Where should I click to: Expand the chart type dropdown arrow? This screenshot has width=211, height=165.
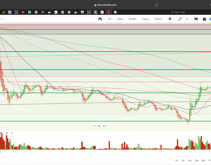coord(104,20)
